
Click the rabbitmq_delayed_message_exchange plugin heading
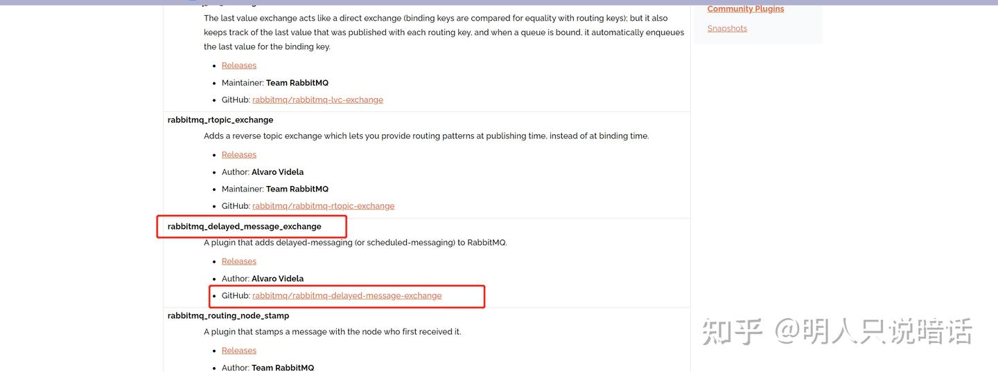[245, 226]
